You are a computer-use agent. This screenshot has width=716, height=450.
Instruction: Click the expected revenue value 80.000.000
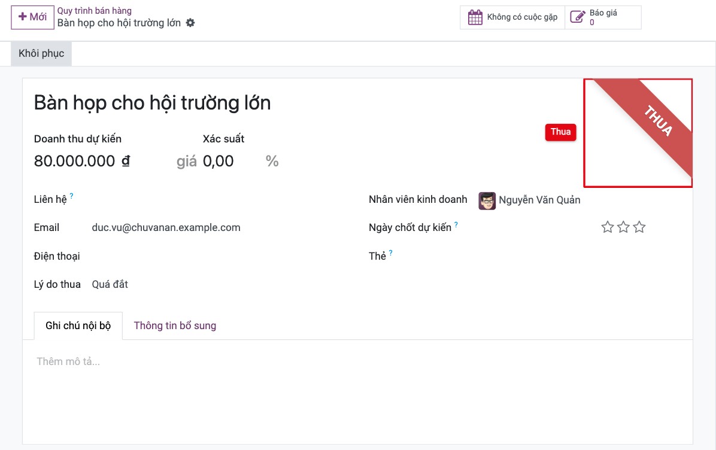point(74,161)
